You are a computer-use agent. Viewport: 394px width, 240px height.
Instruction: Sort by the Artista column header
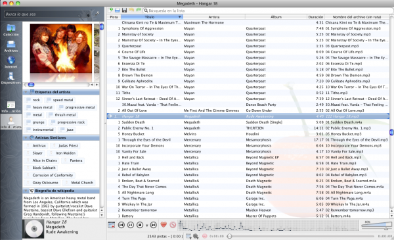tap(214, 17)
